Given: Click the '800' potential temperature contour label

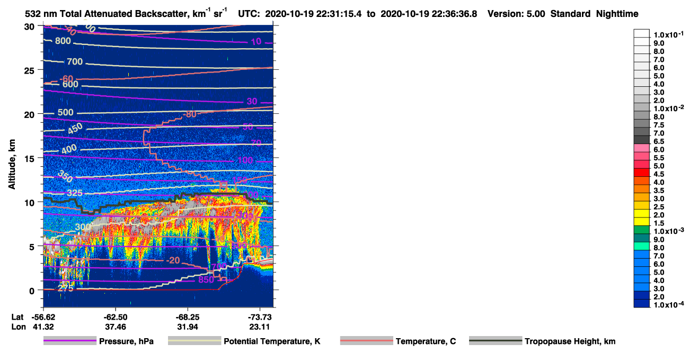Looking at the screenshot, I should [x=63, y=41].
